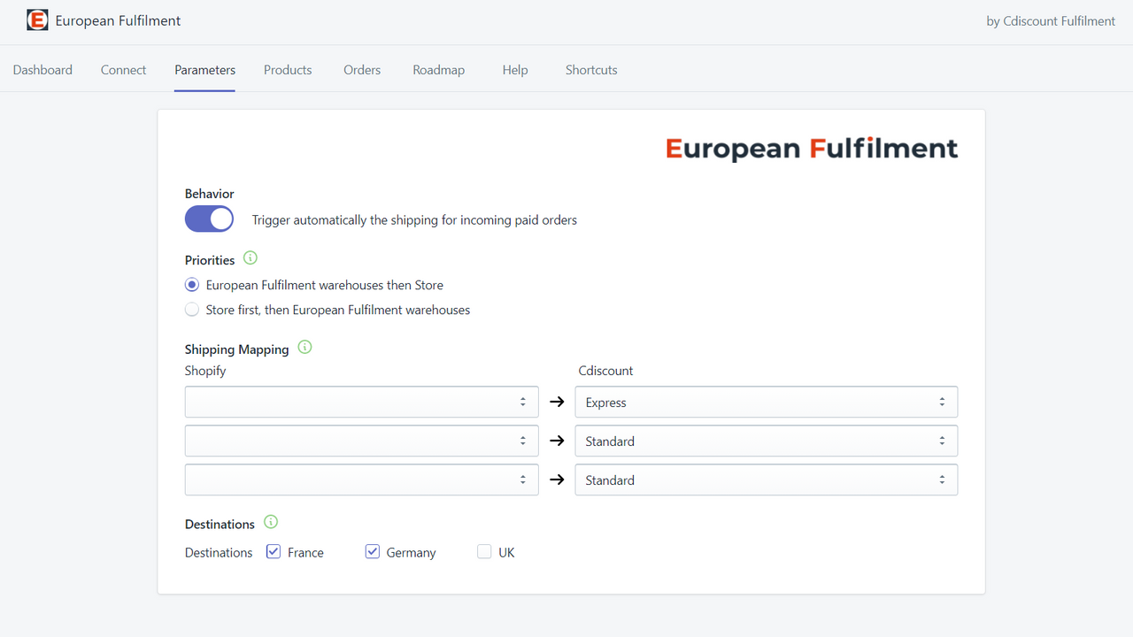Open the last Cdiscount Standard dropdown
The image size is (1133, 637).
767,480
